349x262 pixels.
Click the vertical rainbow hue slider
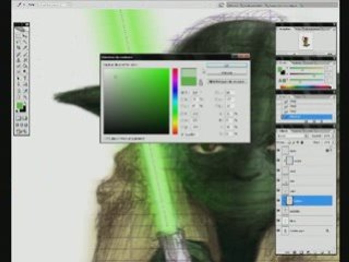click(x=175, y=101)
